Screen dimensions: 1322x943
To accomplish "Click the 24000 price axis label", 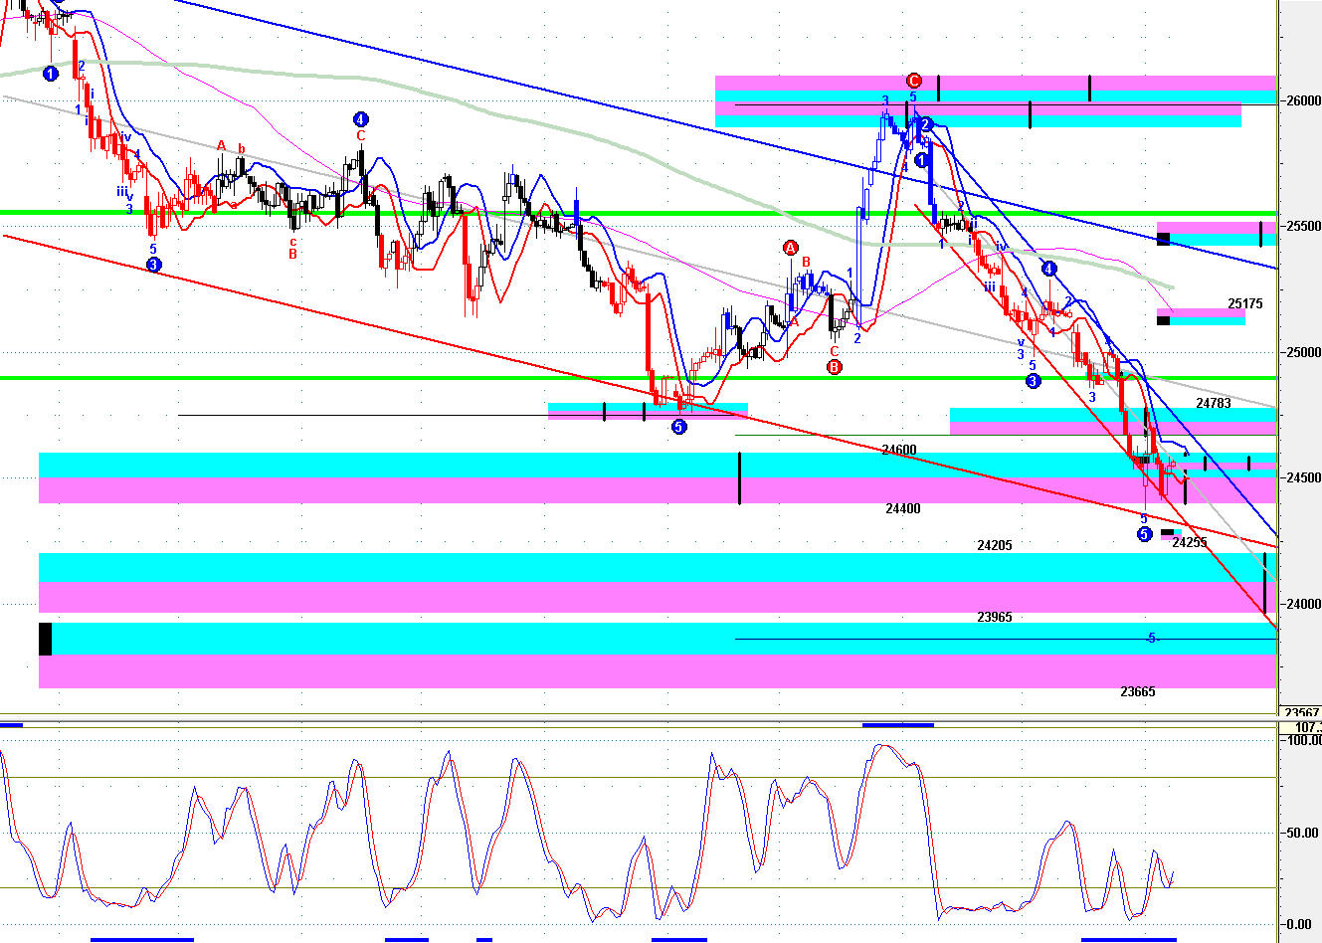I will (x=1304, y=604).
